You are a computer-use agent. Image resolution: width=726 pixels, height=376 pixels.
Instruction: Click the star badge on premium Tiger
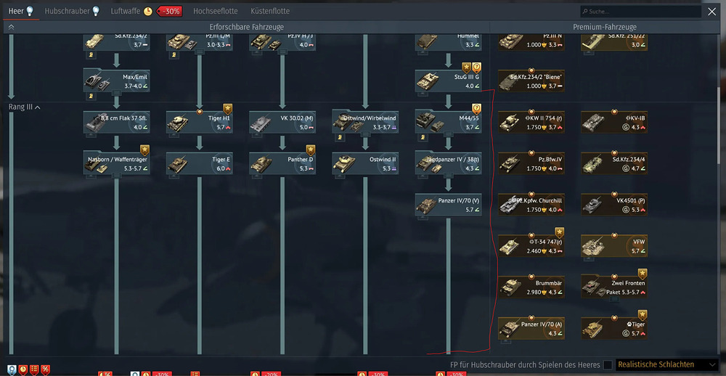(x=643, y=314)
